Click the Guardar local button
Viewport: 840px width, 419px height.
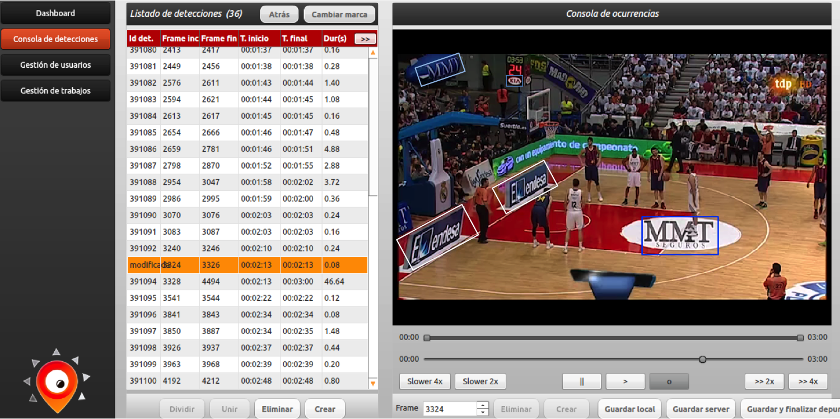pyautogui.click(x=630, y=409)
